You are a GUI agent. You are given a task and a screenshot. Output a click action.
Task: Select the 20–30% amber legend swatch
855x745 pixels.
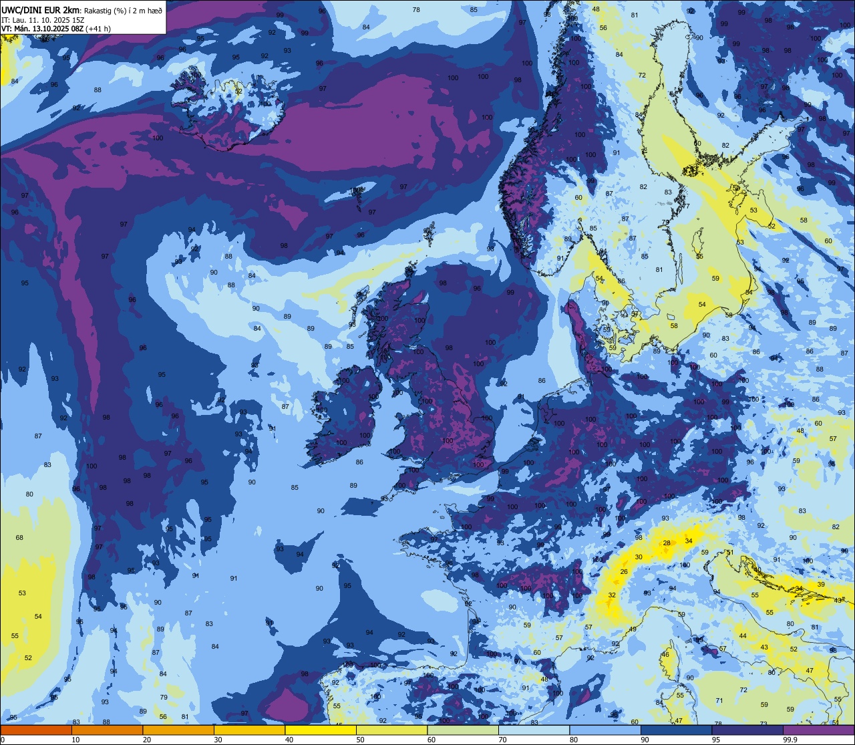click(178, 730)
